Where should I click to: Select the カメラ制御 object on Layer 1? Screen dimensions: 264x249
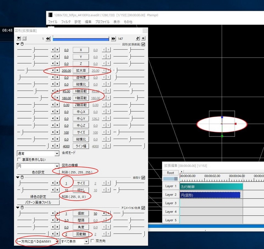coord(212,187)
